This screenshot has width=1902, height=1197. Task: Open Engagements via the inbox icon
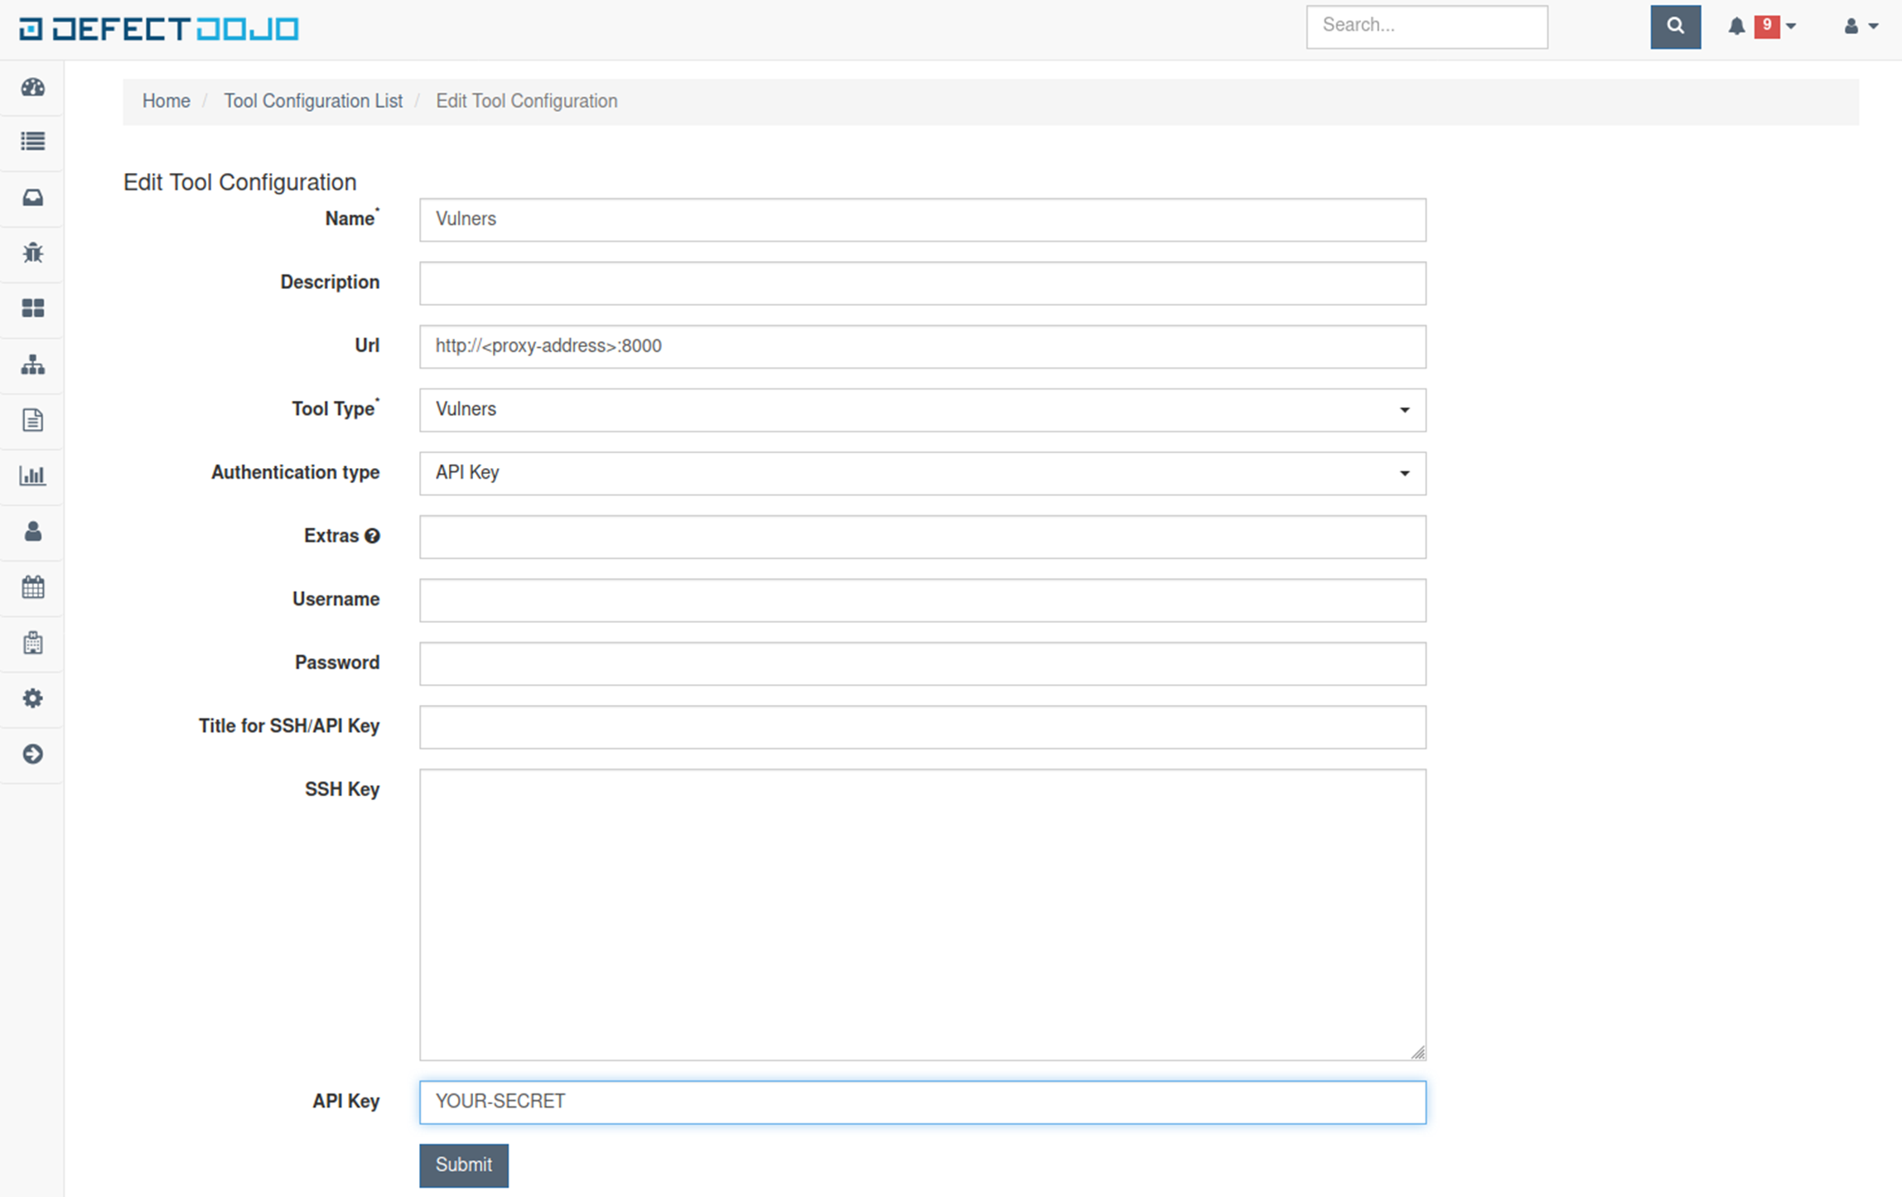coord(31,198)
